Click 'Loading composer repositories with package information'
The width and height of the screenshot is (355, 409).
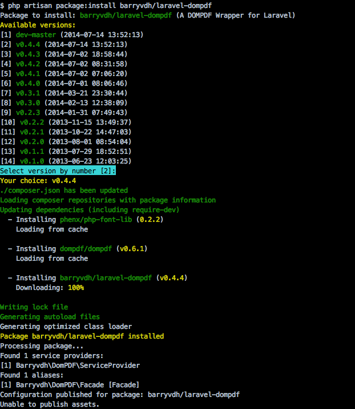(x=108, y=200)
